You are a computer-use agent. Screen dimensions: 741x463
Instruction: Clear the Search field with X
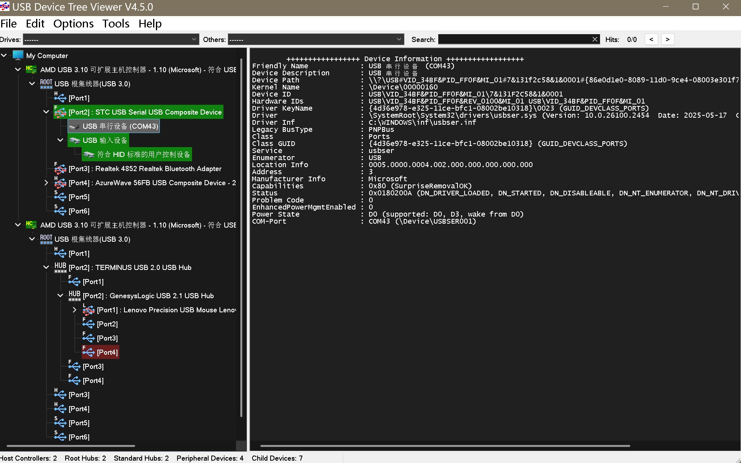click(x=595, y=39)
